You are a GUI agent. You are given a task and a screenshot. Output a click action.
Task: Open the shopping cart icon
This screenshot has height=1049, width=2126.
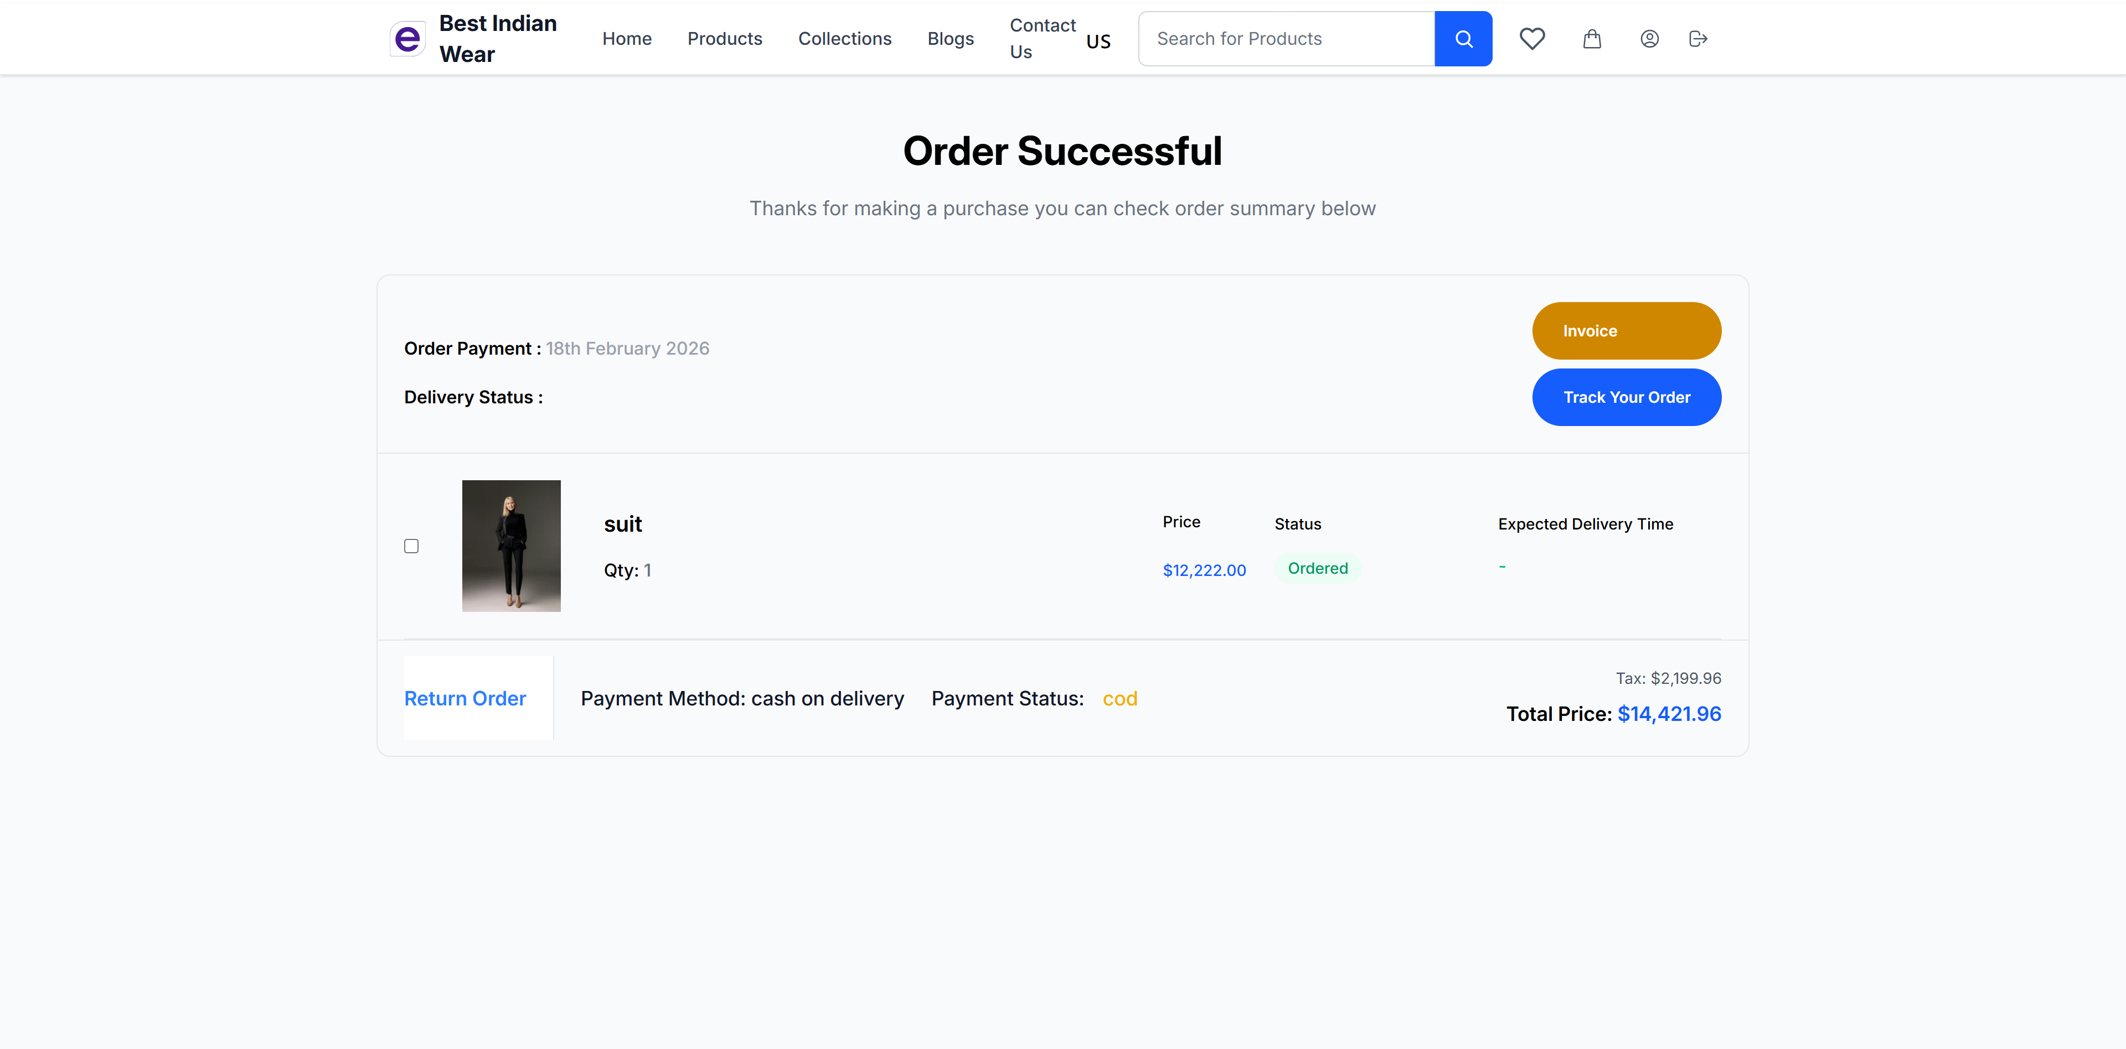coord(1592,38)
